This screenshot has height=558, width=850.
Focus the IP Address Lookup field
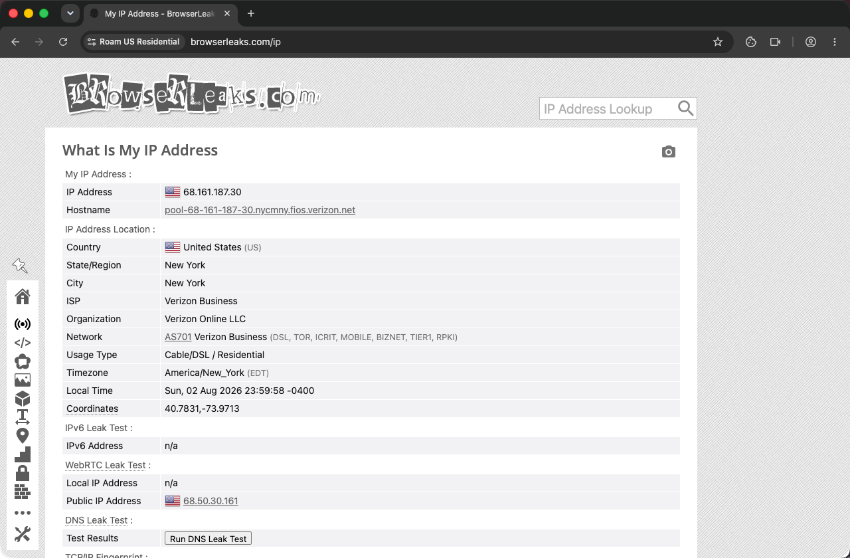tap(618, 108)
